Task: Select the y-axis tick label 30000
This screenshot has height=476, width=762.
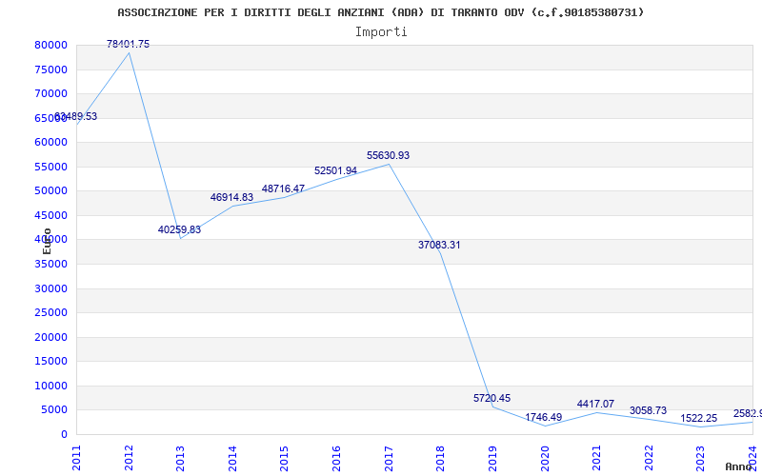Action: tap(50, 288)
